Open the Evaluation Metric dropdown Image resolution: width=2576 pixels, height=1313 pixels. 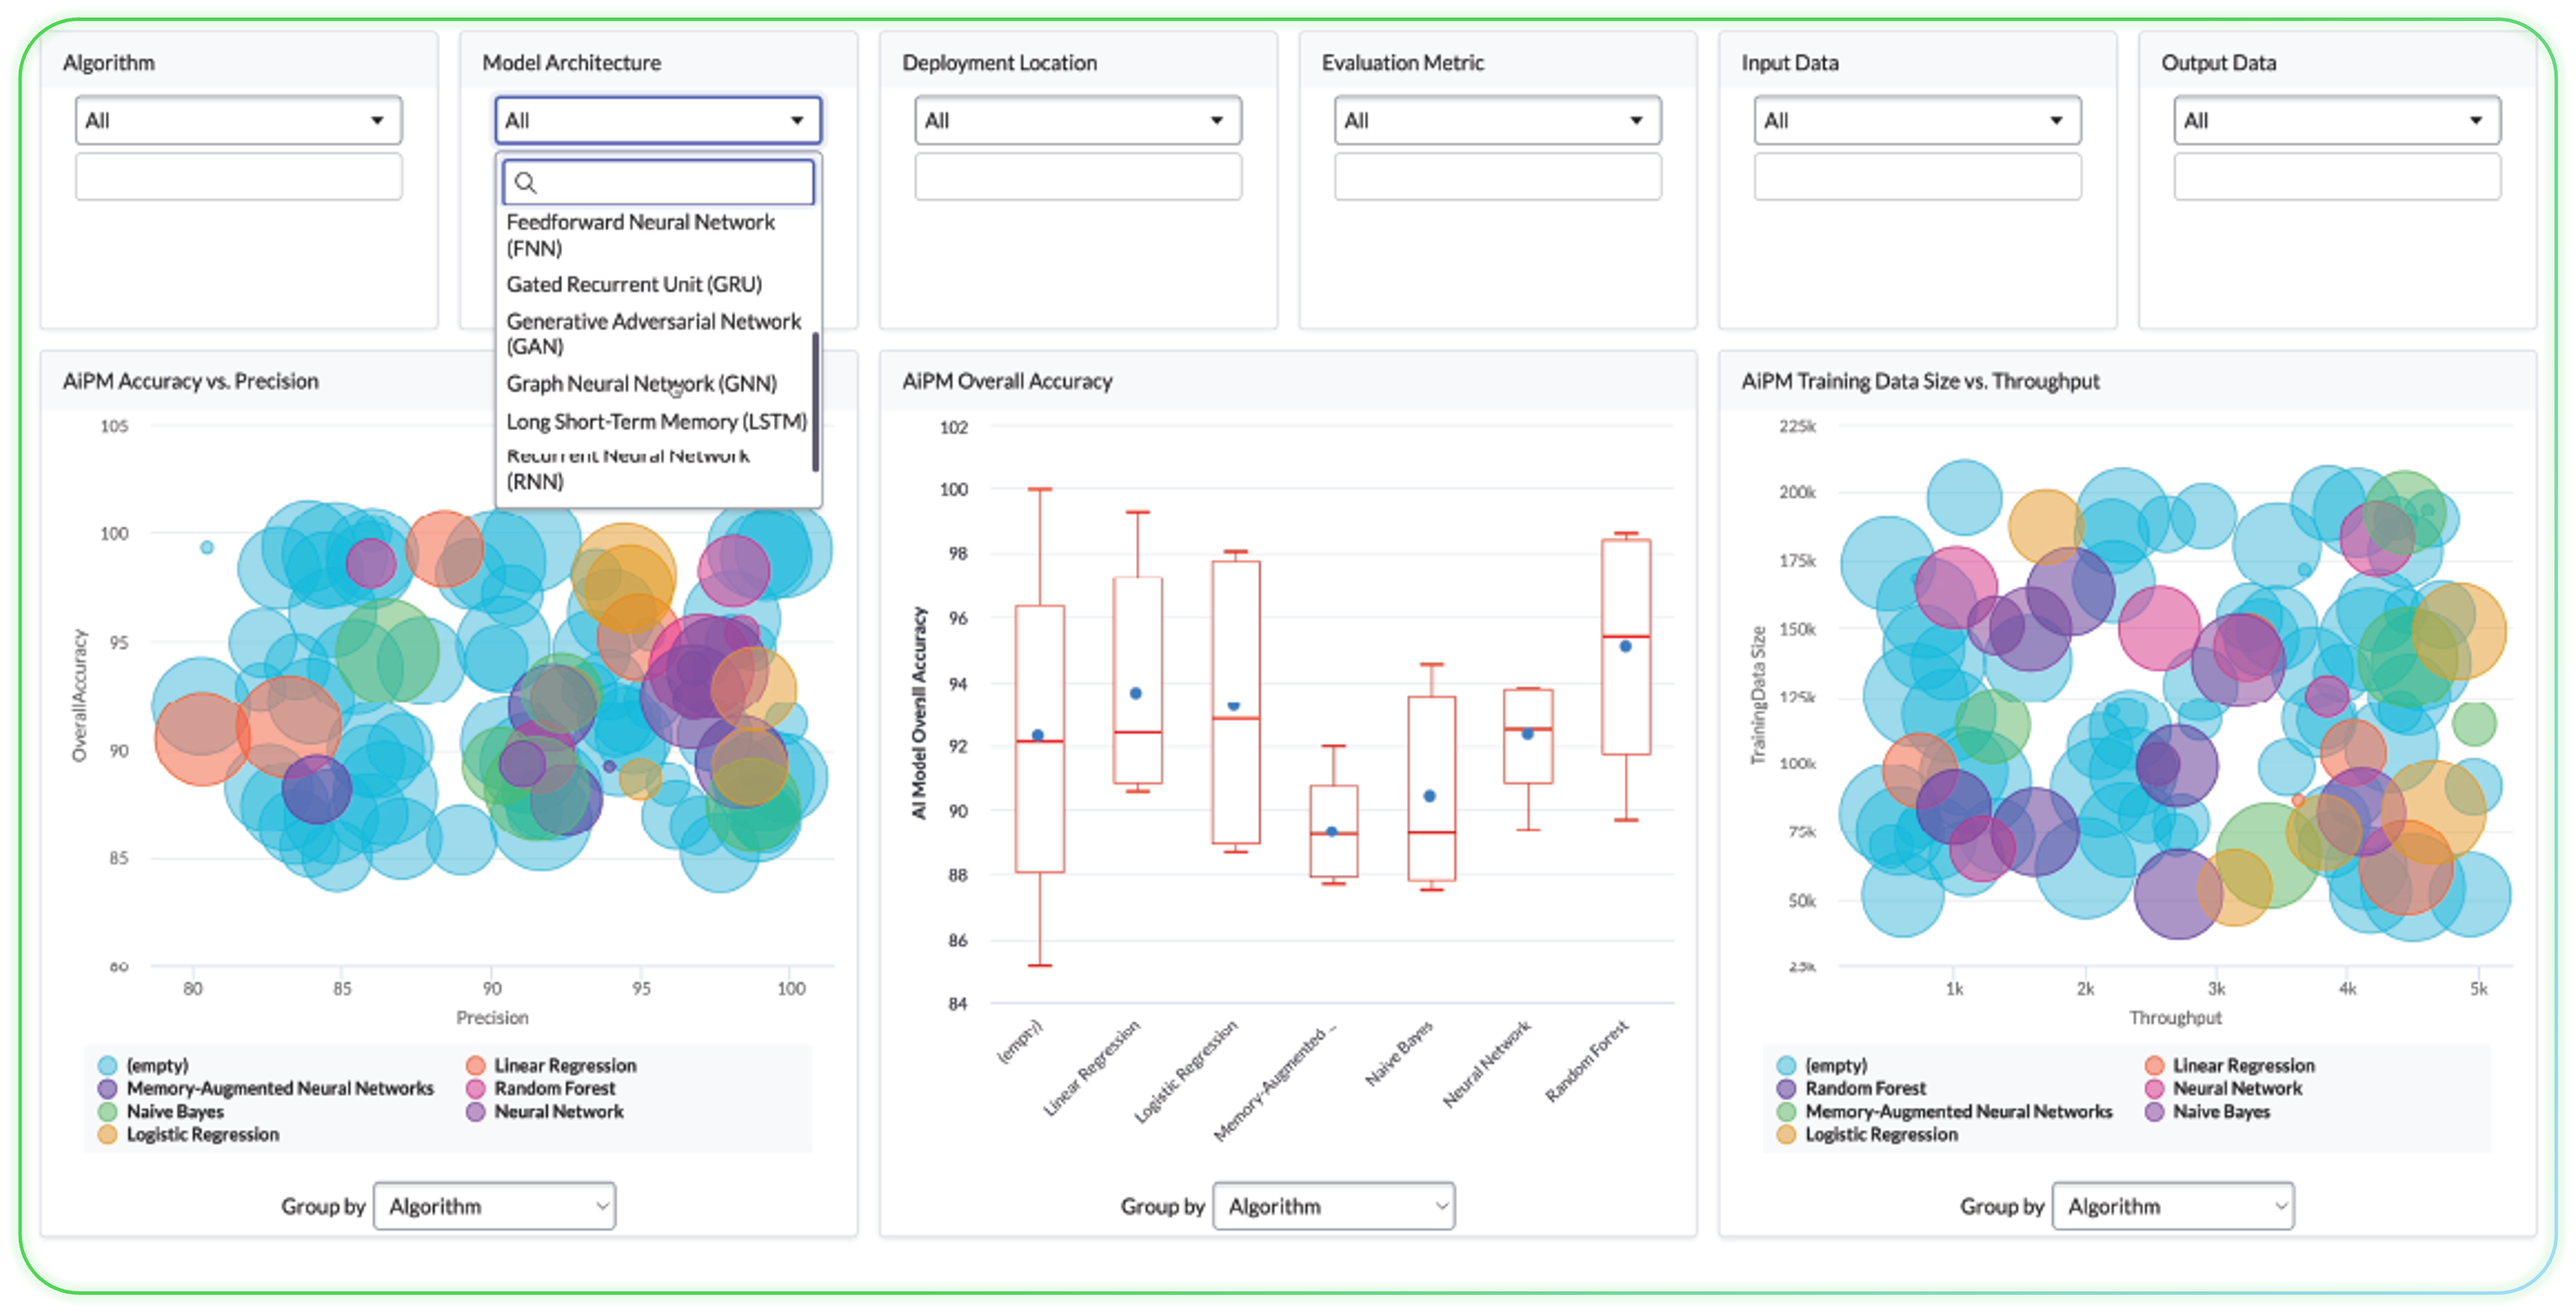1497,121
